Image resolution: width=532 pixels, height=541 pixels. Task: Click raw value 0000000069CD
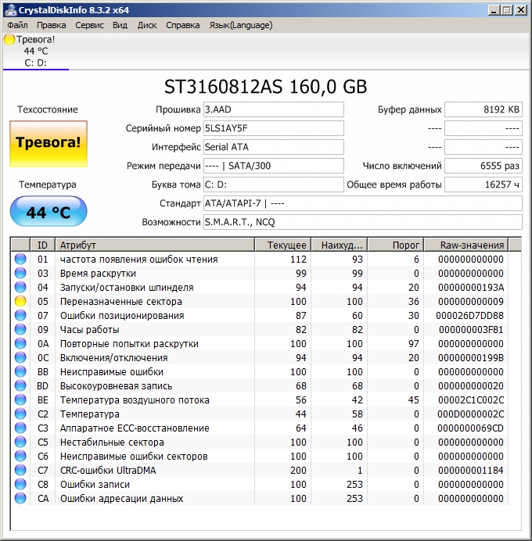pyautogui.click(x=470, y=428)
